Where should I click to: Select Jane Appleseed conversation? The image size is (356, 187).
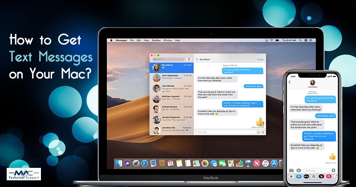(171, 78)
